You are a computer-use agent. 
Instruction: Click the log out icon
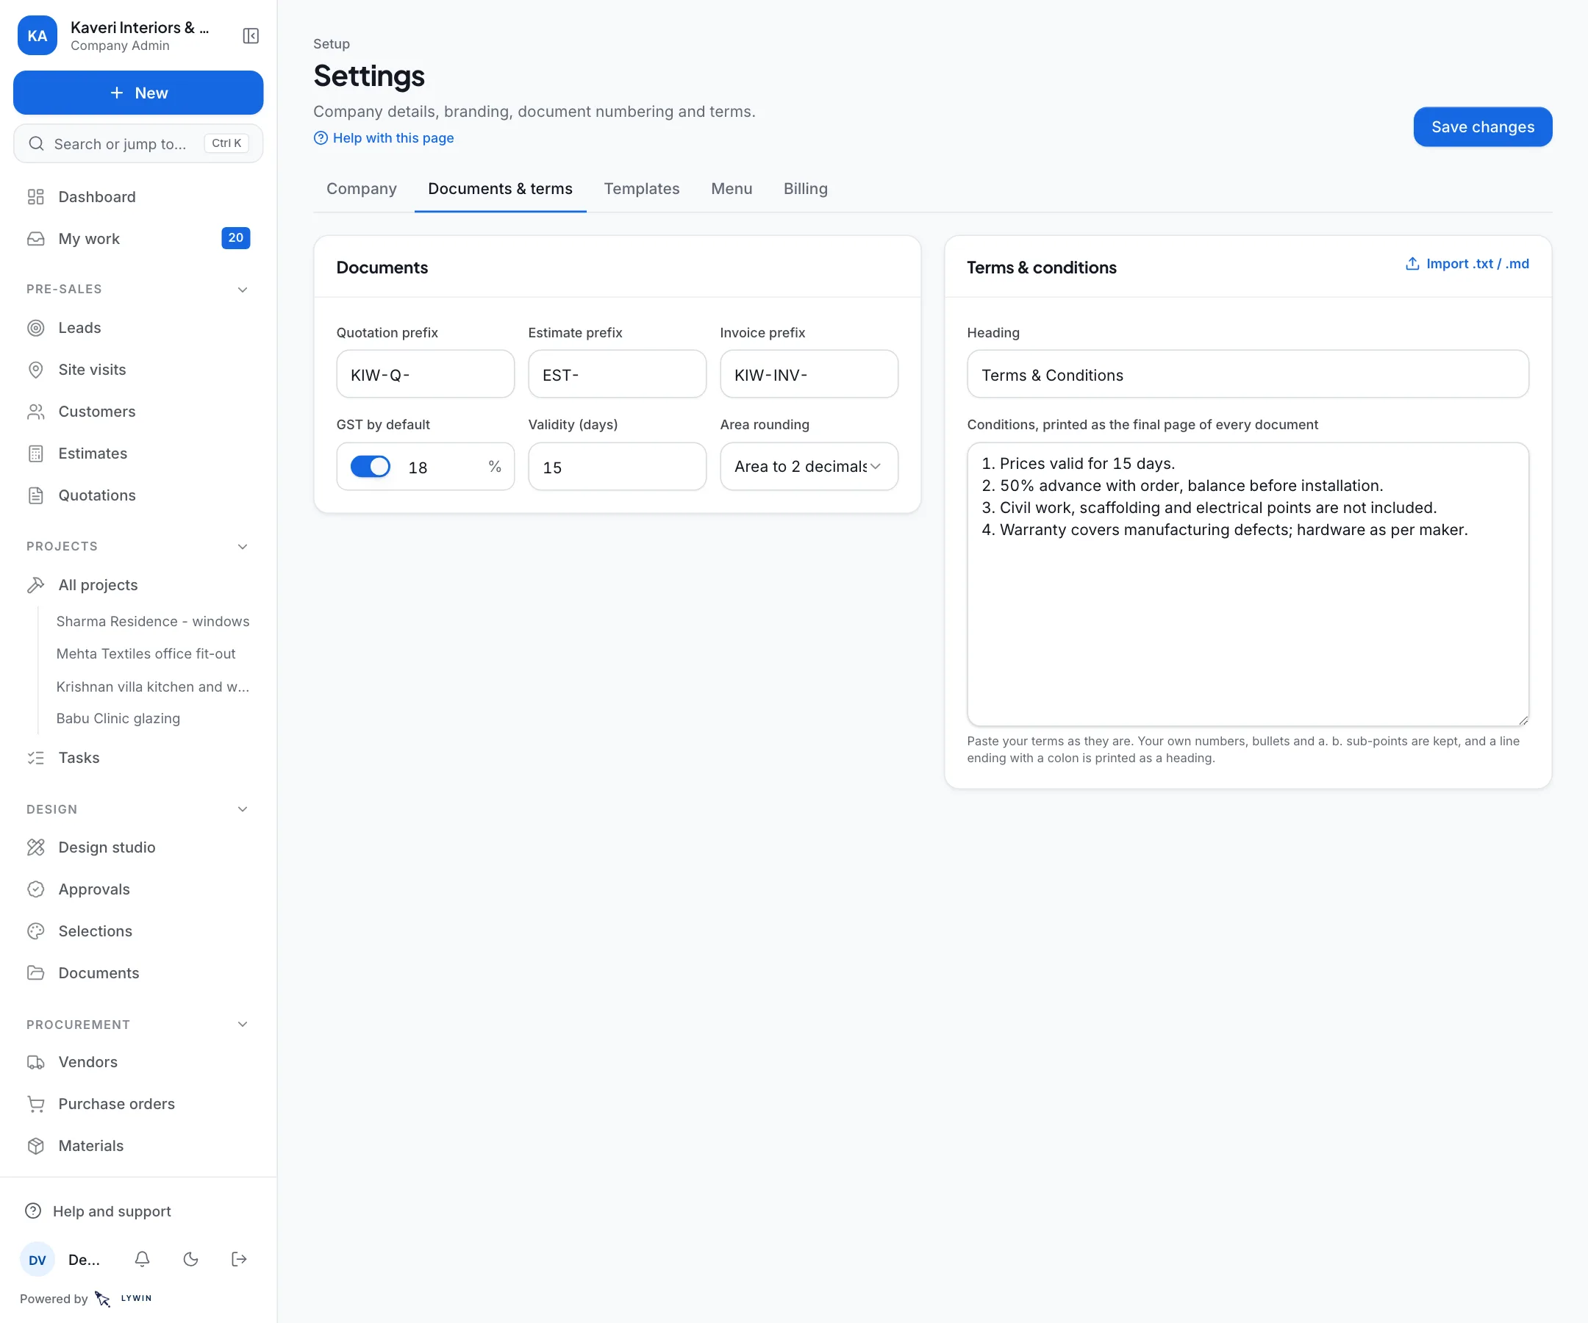239,1259
